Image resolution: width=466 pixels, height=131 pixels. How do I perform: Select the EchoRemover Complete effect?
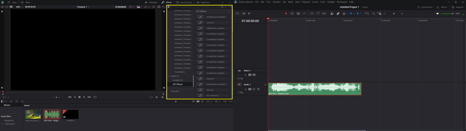point(213,84)
